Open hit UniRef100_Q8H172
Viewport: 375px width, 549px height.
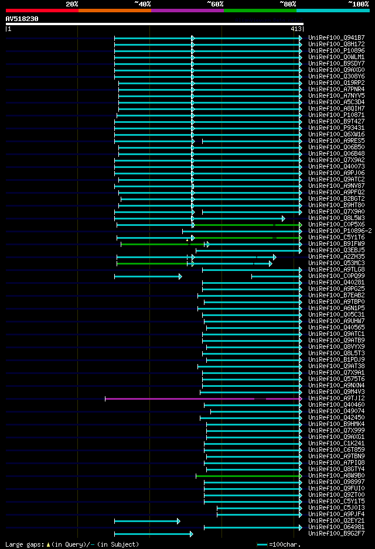[336, 44]
